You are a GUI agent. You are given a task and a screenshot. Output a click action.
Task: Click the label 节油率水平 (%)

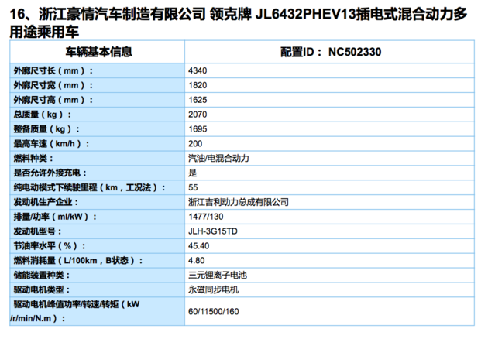49,246
